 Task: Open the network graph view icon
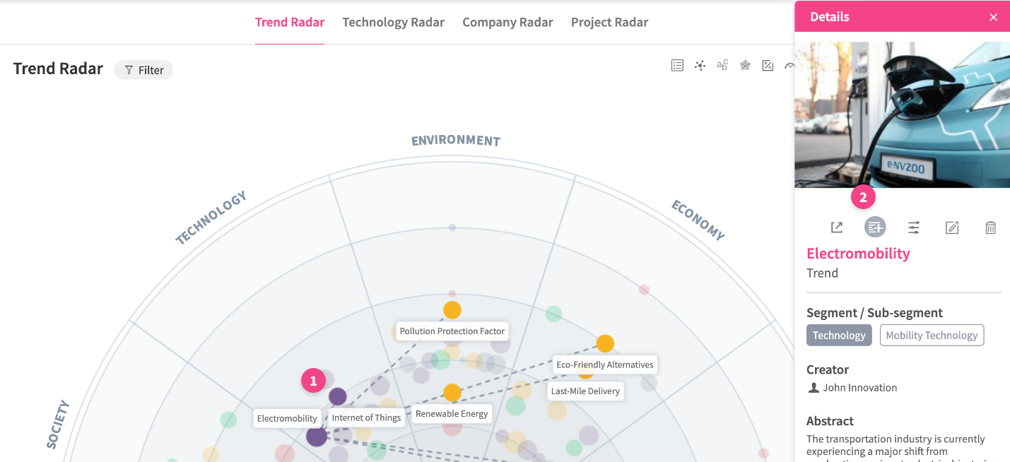(700, 66)
